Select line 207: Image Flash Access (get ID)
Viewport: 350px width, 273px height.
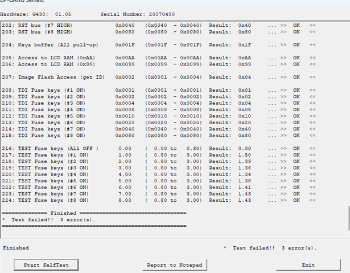159,77
